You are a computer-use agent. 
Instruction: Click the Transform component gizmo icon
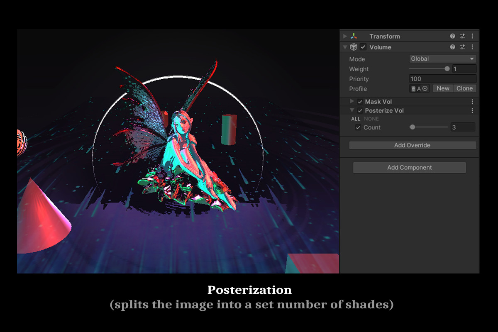click(x=354, y=36)
